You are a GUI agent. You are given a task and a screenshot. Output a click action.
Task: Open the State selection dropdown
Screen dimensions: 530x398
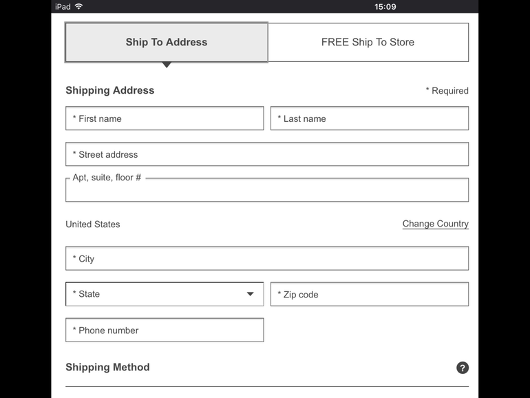point(164,294)
